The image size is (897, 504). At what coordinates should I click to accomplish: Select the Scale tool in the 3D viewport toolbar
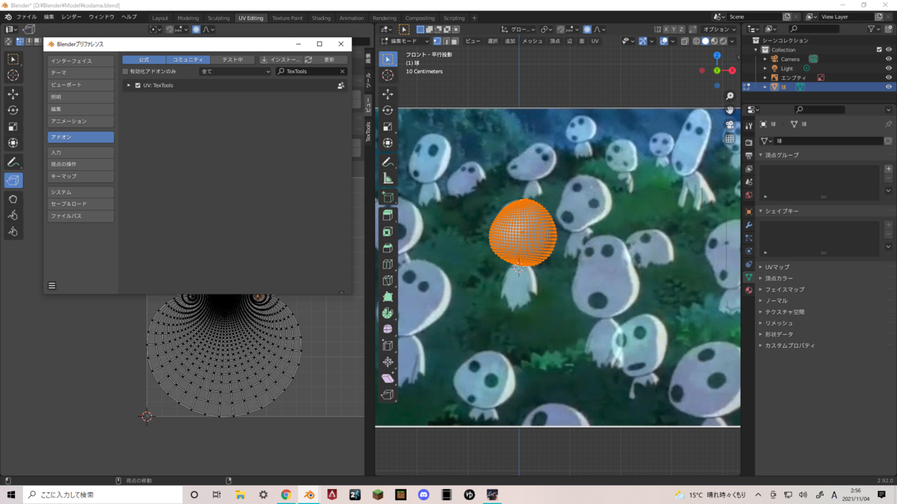tap(387, 127)
